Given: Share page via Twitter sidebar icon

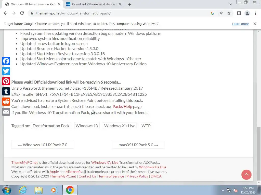Looking at the screenshot, I should (x=6, y=71).
